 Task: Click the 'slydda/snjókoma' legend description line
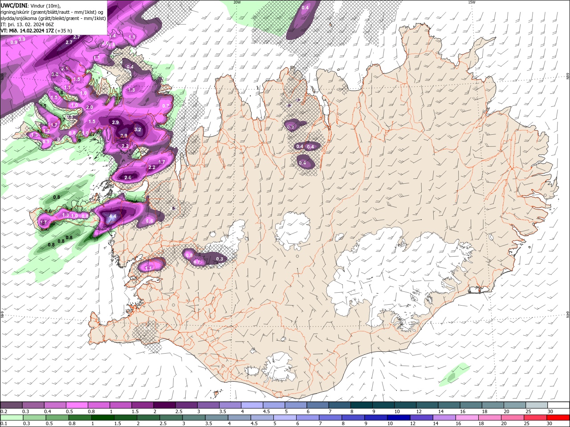pyautogui.click(x=53, y=18)
